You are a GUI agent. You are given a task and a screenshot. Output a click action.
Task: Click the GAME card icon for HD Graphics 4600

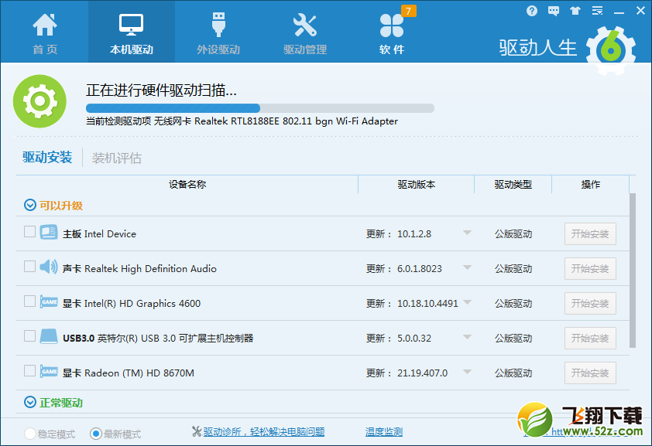point(49,301)
